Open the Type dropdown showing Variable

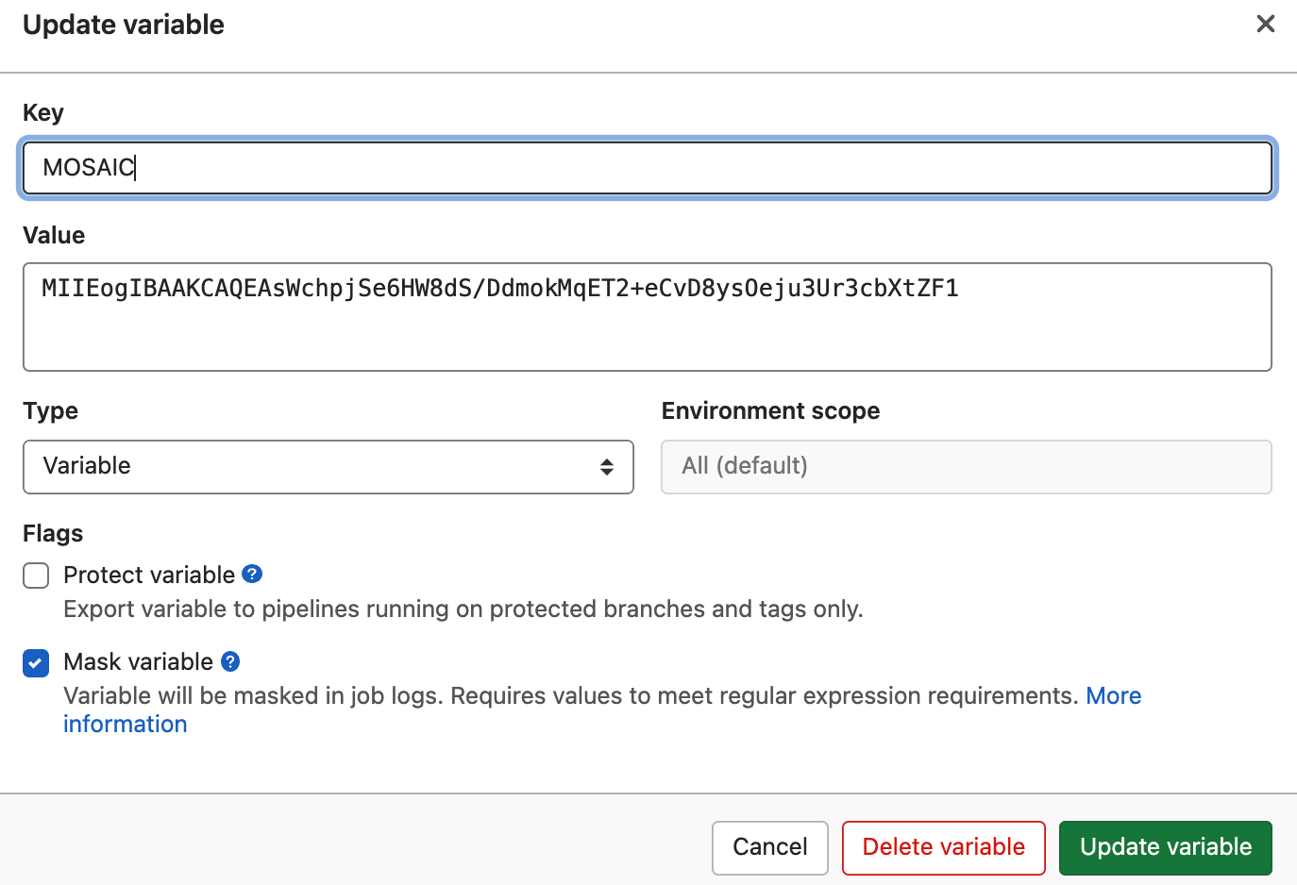(x=328, y=467)
